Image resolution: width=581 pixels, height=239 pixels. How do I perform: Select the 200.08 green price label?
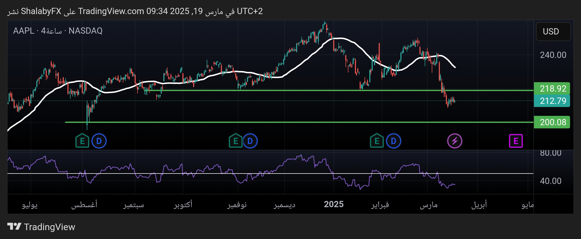[x=552, y=122]
